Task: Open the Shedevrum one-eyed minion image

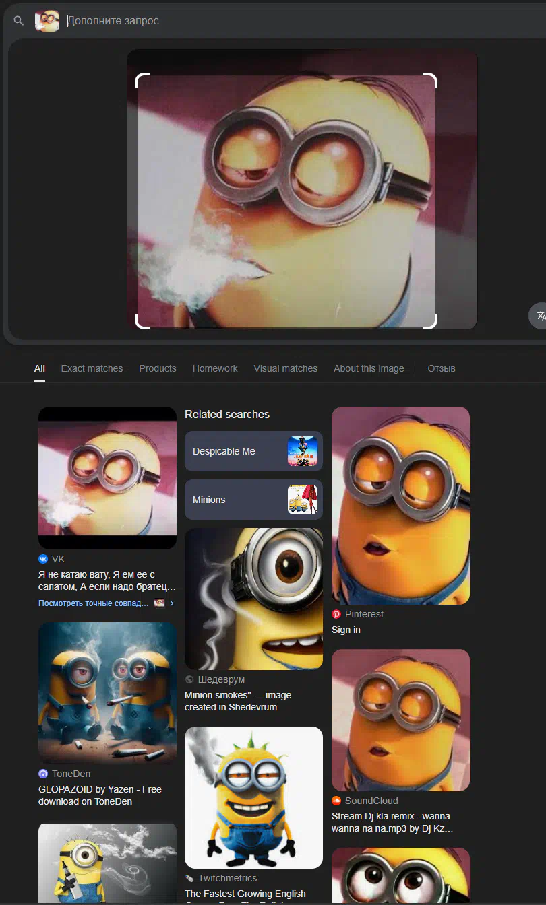Action: [x=253, y=599]
